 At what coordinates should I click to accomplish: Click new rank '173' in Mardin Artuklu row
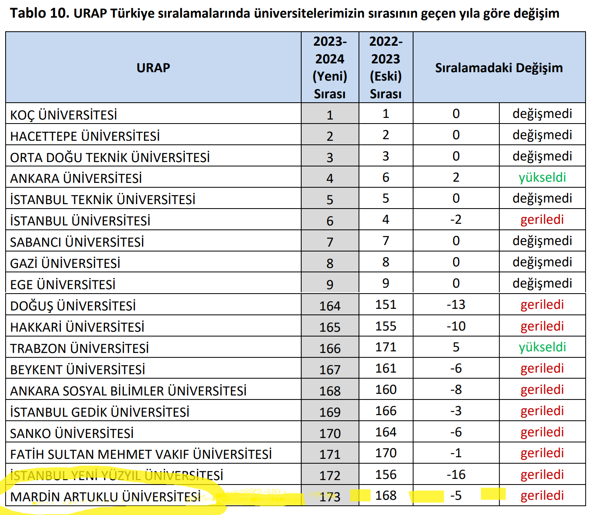[330, 497]
